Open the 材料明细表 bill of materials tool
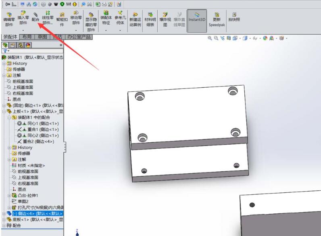 tap(150, 18)
